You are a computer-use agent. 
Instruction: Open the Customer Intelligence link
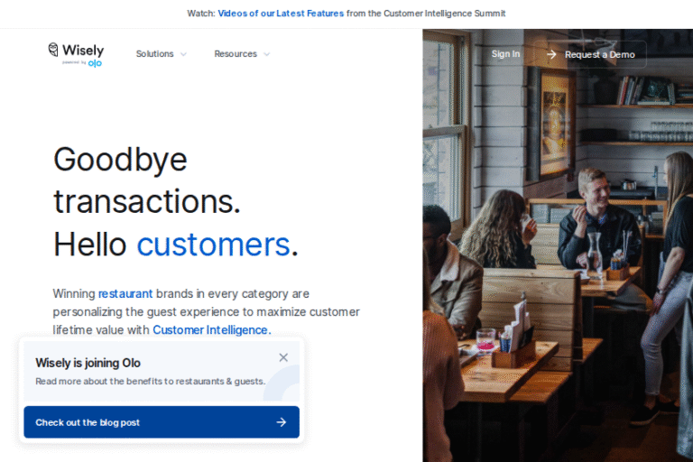pos(212,330)
